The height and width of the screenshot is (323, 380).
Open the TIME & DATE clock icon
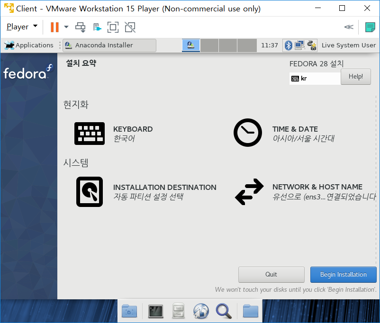click(x=248, y=133)
